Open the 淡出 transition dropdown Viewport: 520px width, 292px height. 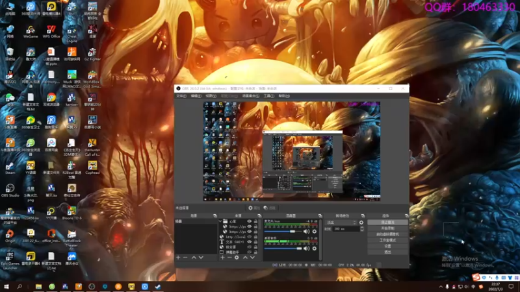341,223
